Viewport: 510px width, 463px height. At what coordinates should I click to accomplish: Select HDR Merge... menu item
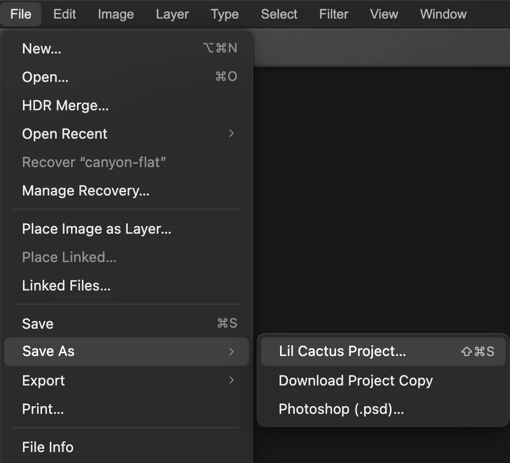pos(127,105)
